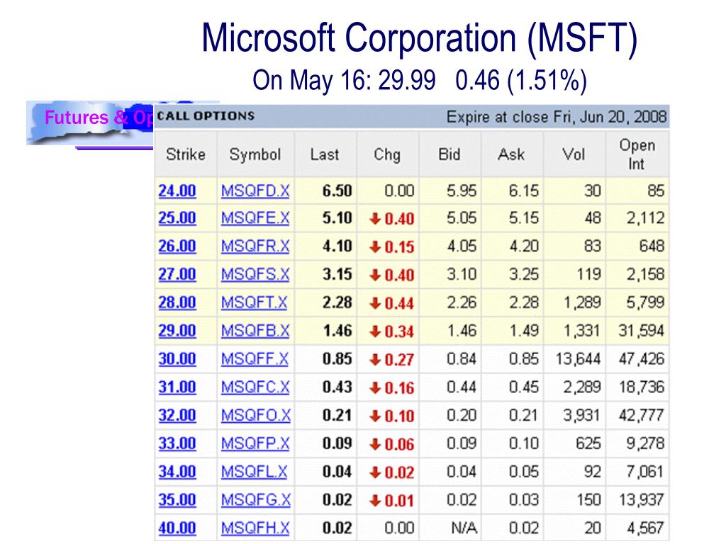Open the 35.00 strike link
Image resolution: width=726 pixels, height=544 pixels.
177,500
